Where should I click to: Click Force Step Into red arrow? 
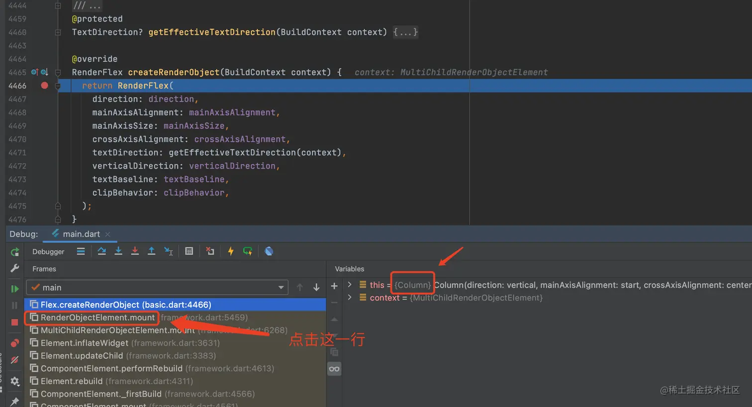tap(135, 251)
